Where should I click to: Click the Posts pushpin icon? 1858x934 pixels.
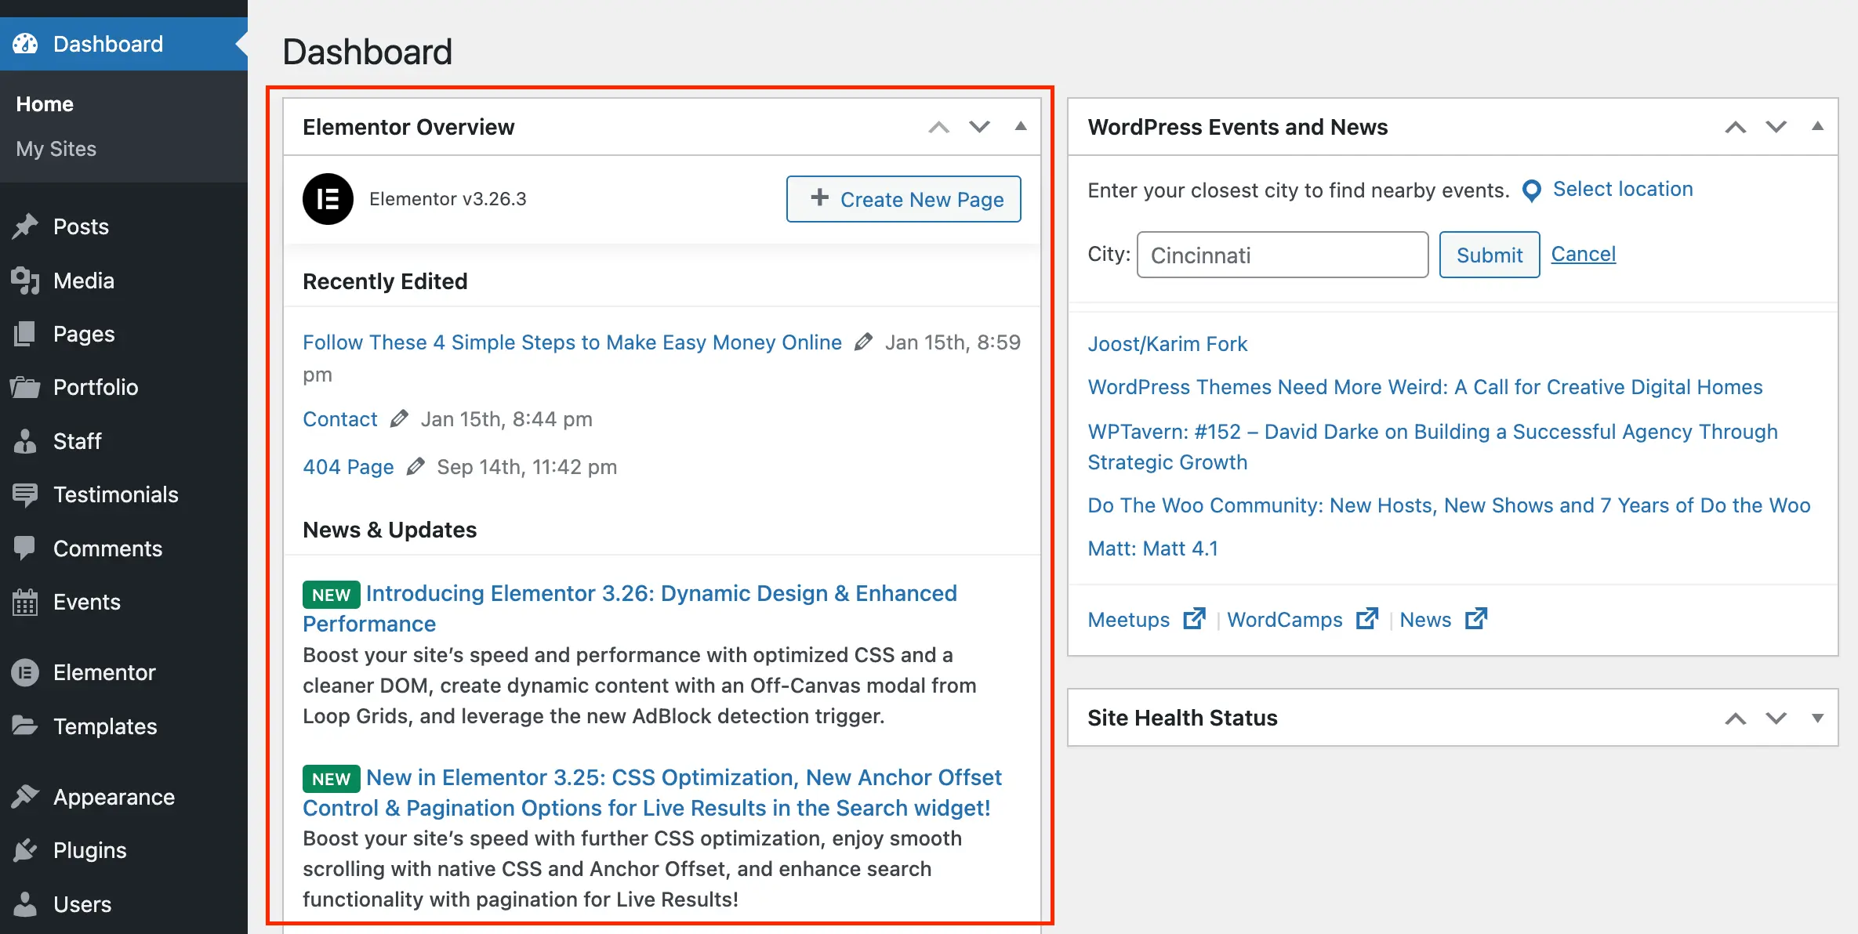[25, 226]
